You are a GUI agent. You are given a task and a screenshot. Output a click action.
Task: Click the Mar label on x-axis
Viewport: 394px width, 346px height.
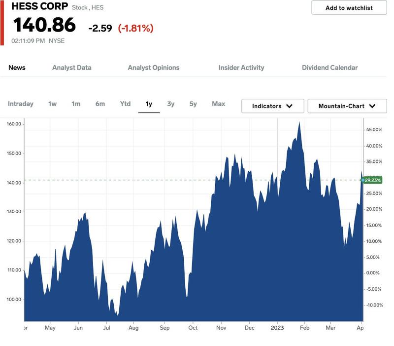point(330,328)
